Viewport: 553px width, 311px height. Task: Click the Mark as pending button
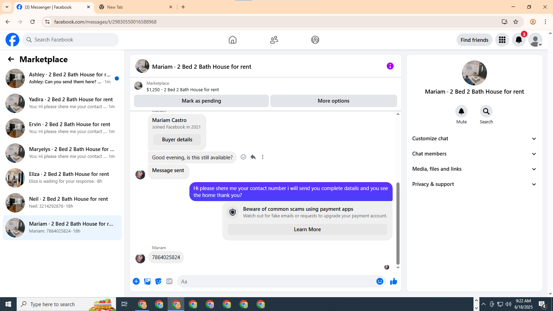pos(201,101)
